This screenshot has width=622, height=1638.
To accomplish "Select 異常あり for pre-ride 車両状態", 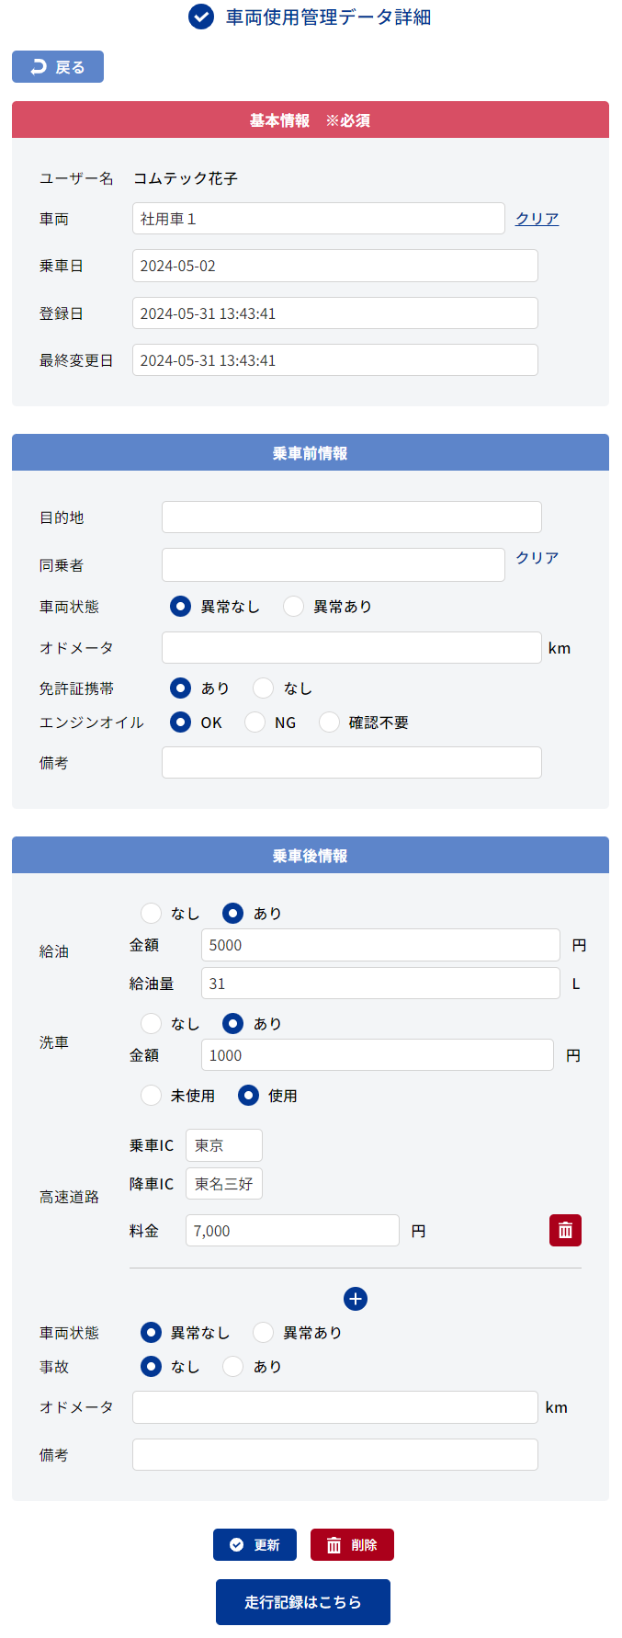I will pyautogui.click(x=293, y=607).
